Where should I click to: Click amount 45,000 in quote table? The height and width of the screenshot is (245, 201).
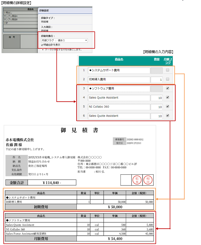(x=149, y=234)
